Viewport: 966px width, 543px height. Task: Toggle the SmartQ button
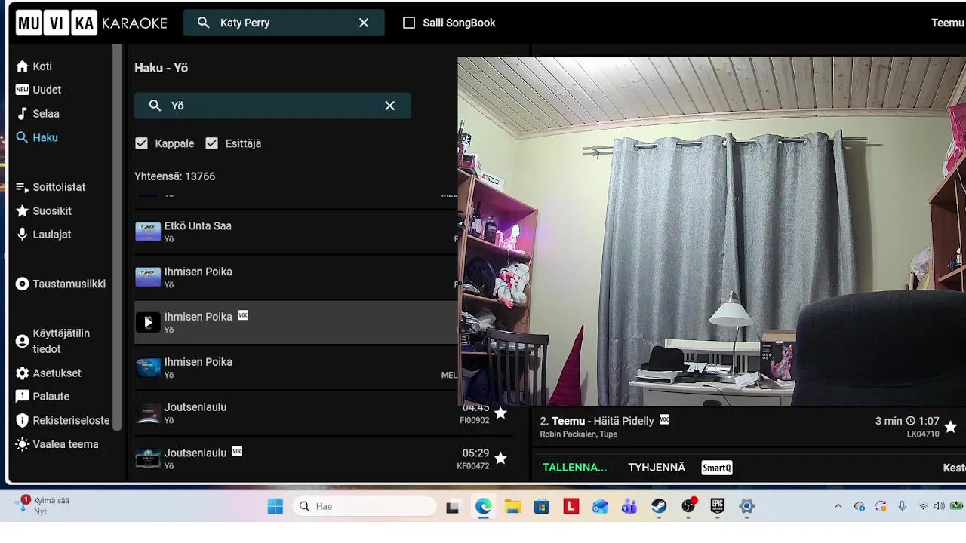[717, 468]
